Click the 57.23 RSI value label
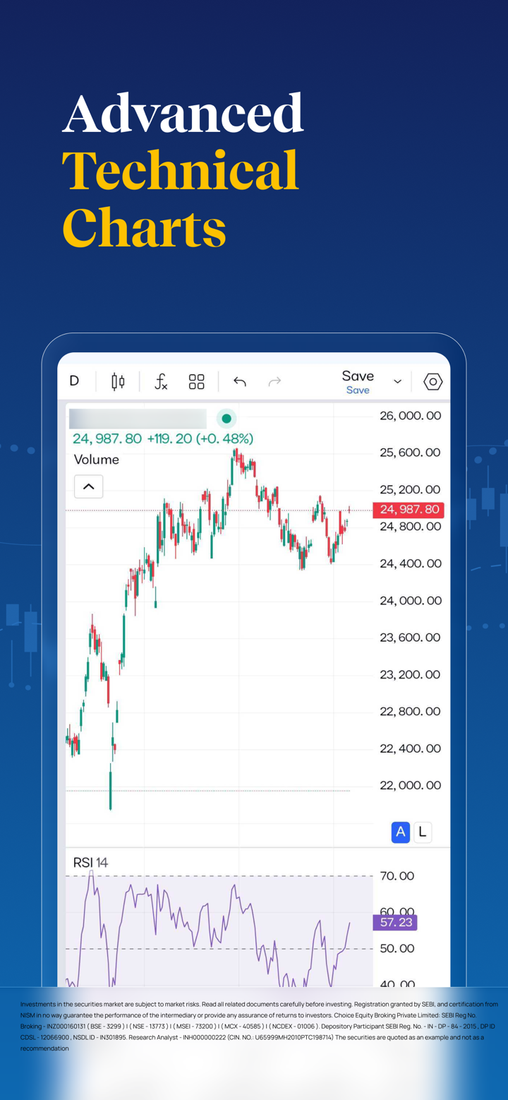 pos(394,922)
